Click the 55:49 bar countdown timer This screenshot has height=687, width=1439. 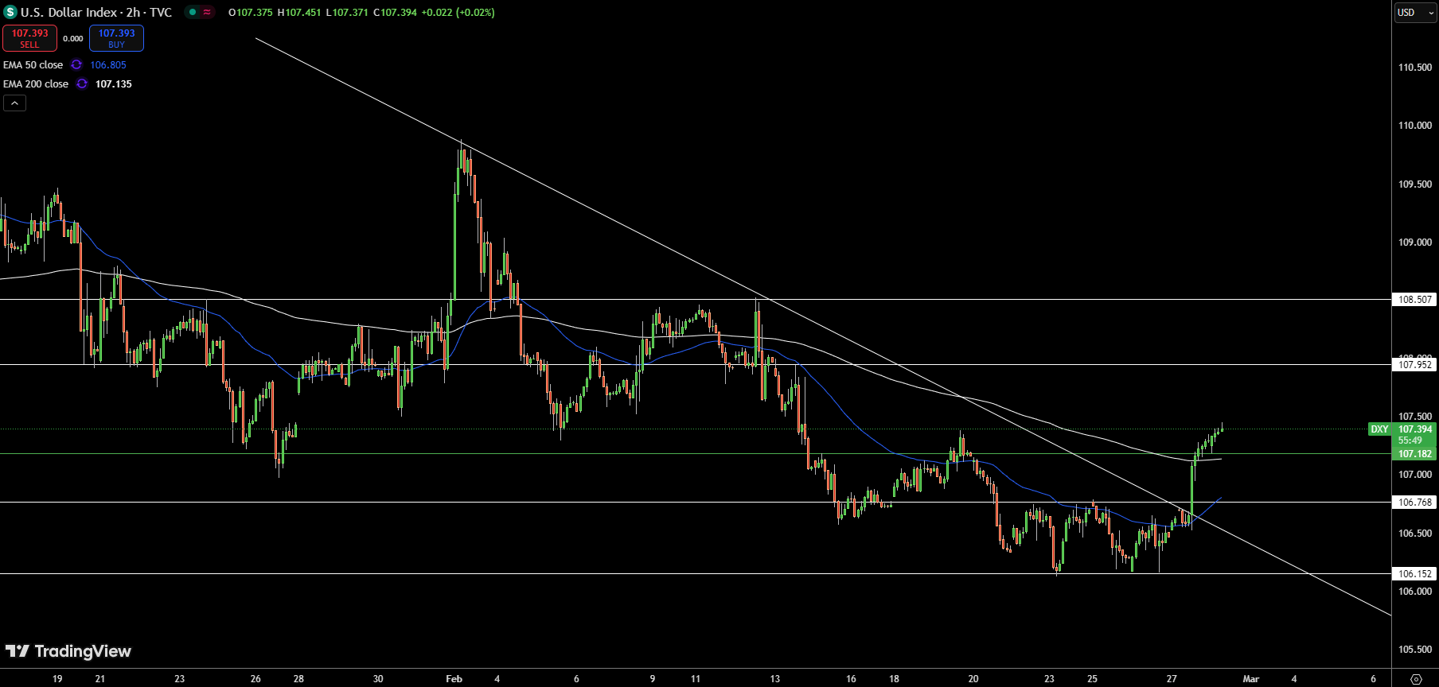[x=1410, y=441]
